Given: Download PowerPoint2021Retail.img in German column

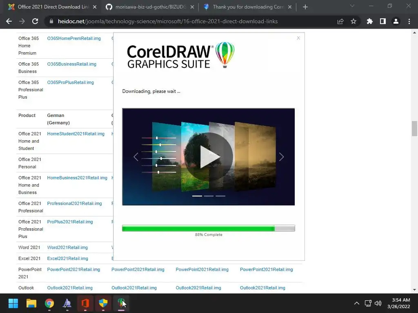Looking at the screenshot, I should click(73, 270).
